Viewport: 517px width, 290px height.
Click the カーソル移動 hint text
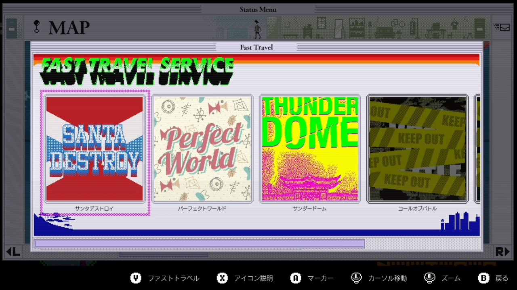coord(387,278)
